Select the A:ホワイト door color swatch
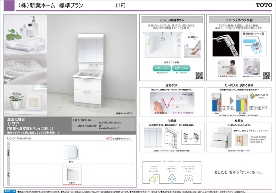 72,175
